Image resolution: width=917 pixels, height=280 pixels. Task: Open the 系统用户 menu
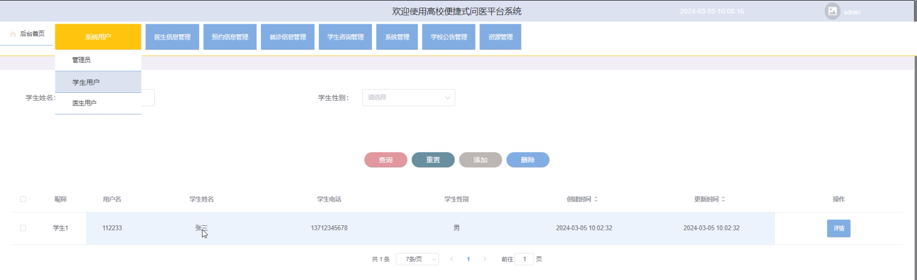pos(97,37)
